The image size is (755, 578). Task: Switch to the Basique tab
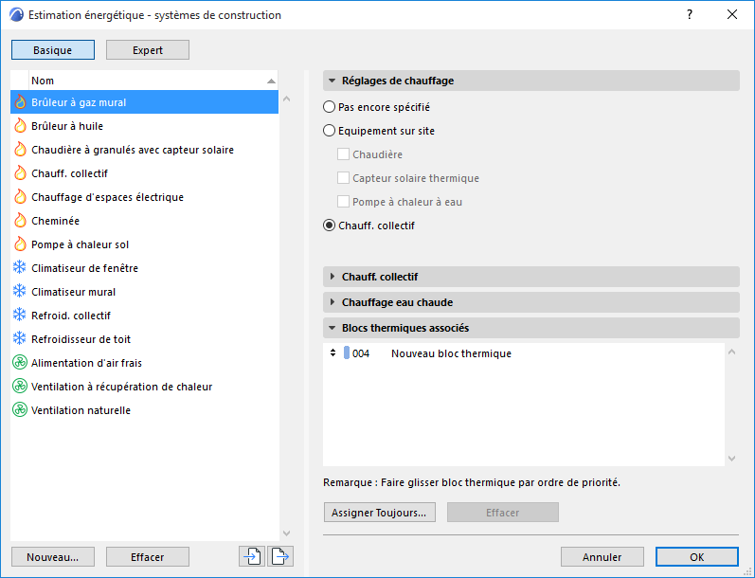click(53, 50)
